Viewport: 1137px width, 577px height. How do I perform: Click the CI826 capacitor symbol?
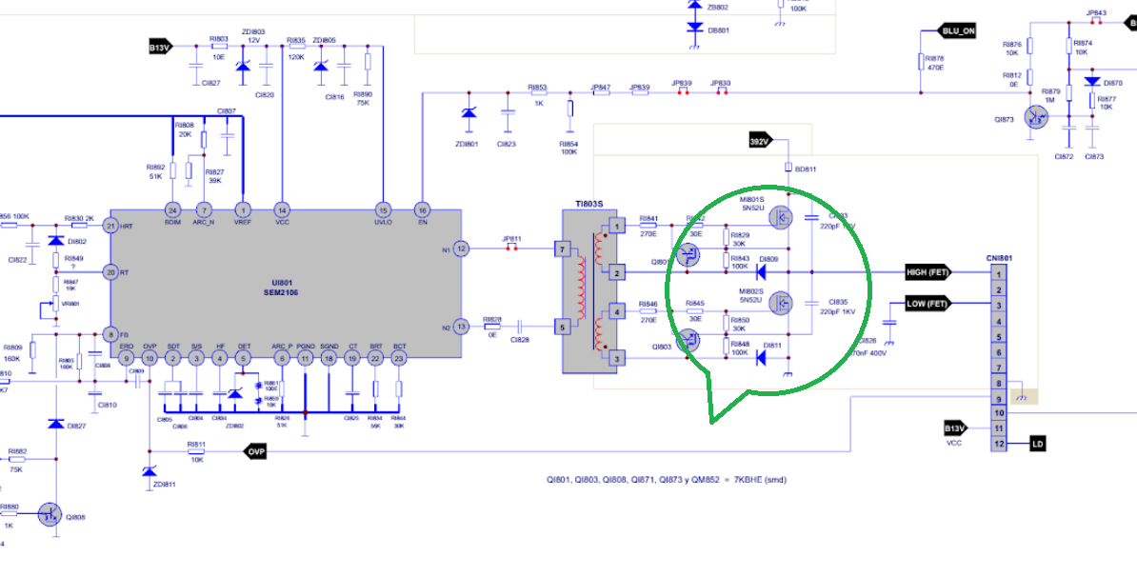point(890,322)
